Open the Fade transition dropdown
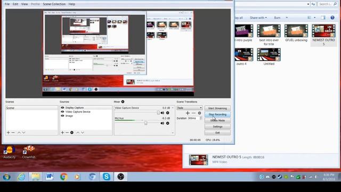 point(190,108)
